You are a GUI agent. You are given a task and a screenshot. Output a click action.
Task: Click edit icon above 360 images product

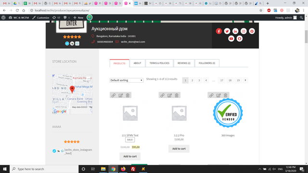pyautogui.click(x=218, y=95)
